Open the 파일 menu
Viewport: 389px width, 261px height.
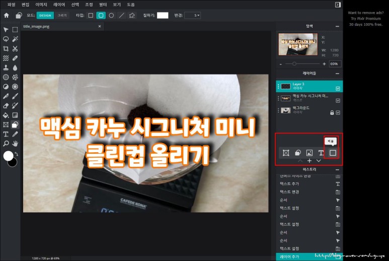pyautogui.click(x=12, y=5)
